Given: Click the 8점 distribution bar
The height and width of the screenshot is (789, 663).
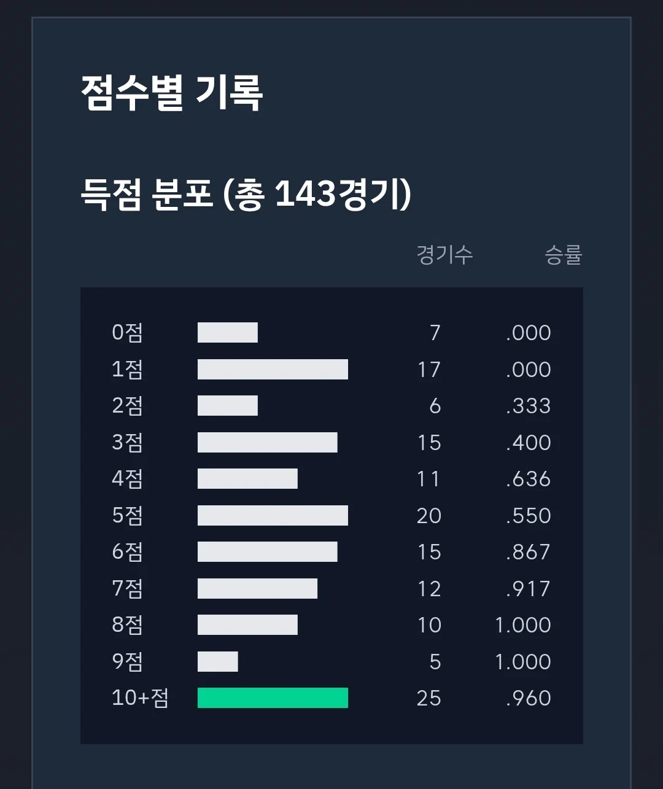Looking at the screenshot, I should [247, 625].
